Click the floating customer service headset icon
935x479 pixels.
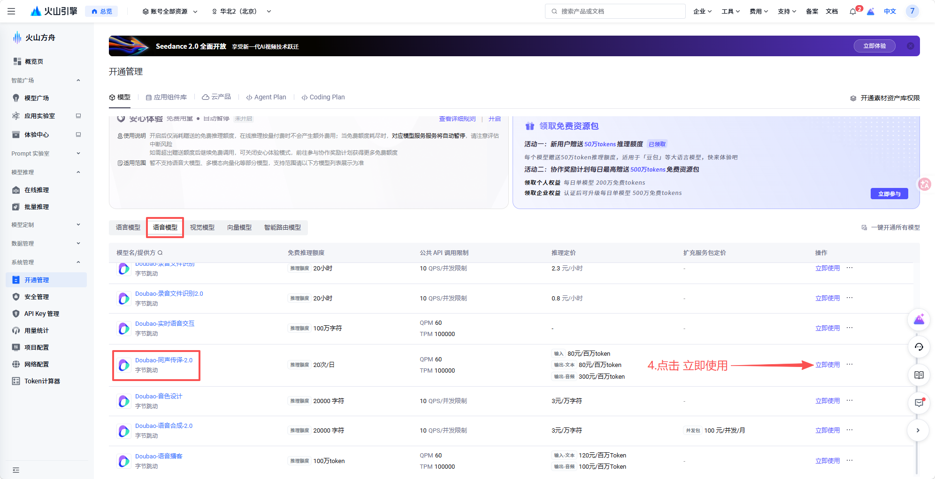919,347
